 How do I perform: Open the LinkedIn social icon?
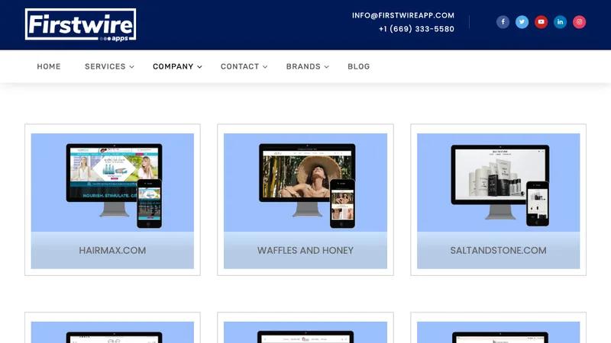[560, 22]
